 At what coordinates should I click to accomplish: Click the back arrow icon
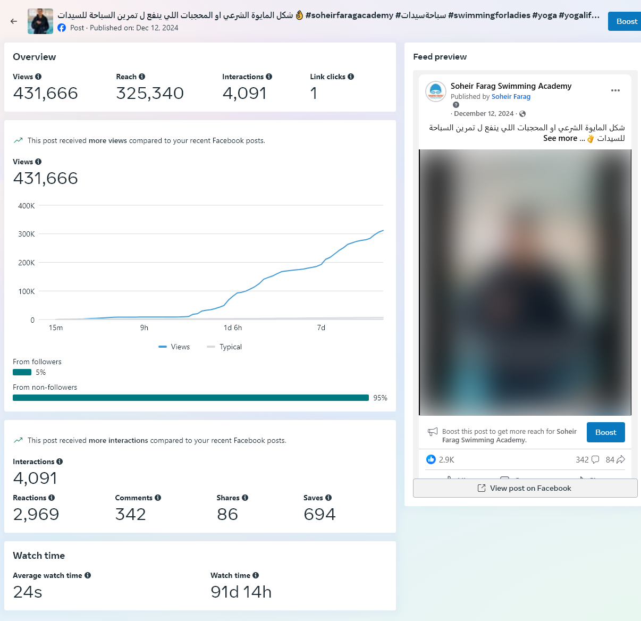tap(14, 21)
